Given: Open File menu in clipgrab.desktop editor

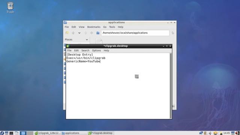Looking at the screenshot, I should 69,51.
